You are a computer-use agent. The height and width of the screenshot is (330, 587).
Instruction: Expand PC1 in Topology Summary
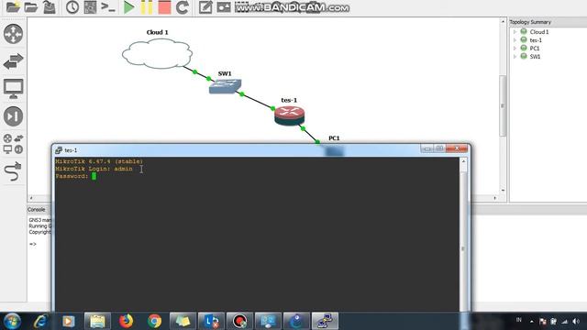515,49
